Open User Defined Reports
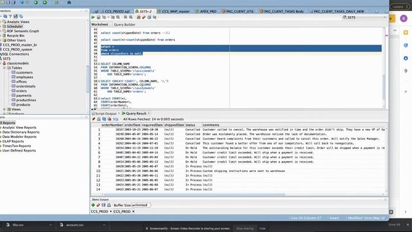This screenshot has width=412, height=232. point(19,150)
